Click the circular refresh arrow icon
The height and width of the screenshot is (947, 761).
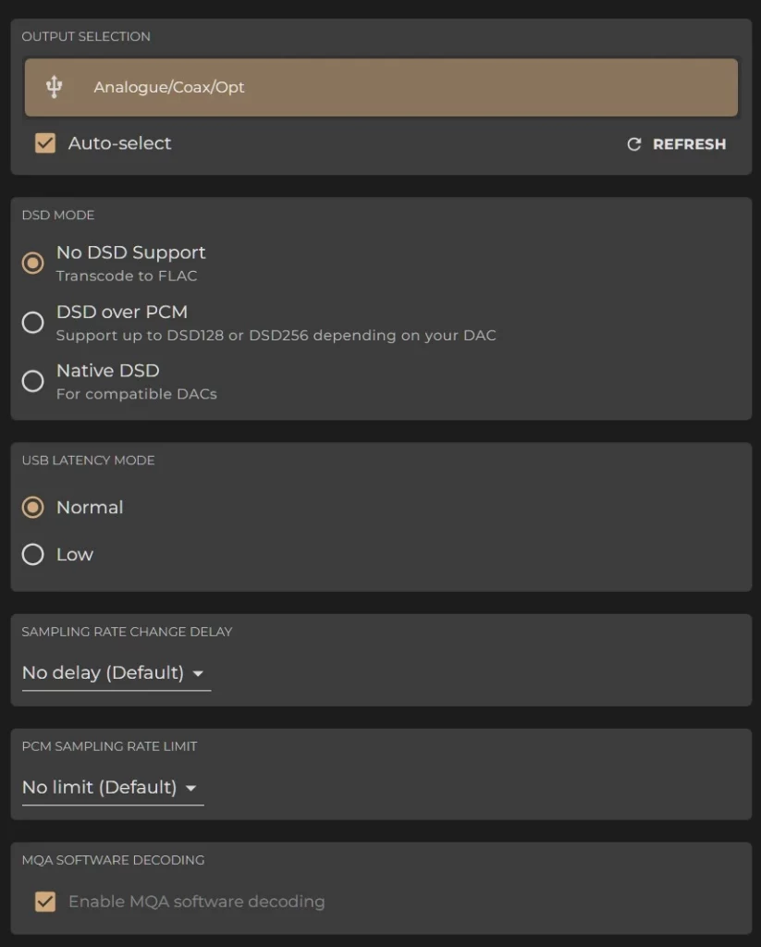pos(633,144)
